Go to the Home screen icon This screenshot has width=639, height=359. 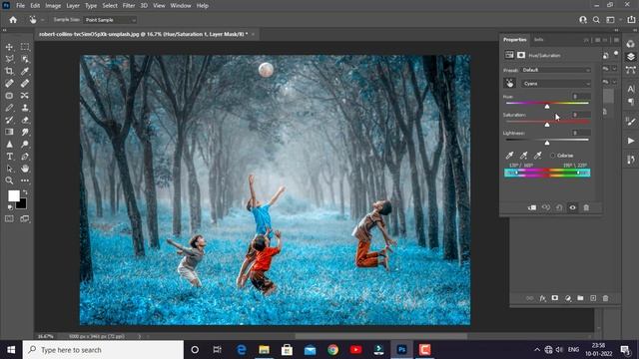click(13, 20)
